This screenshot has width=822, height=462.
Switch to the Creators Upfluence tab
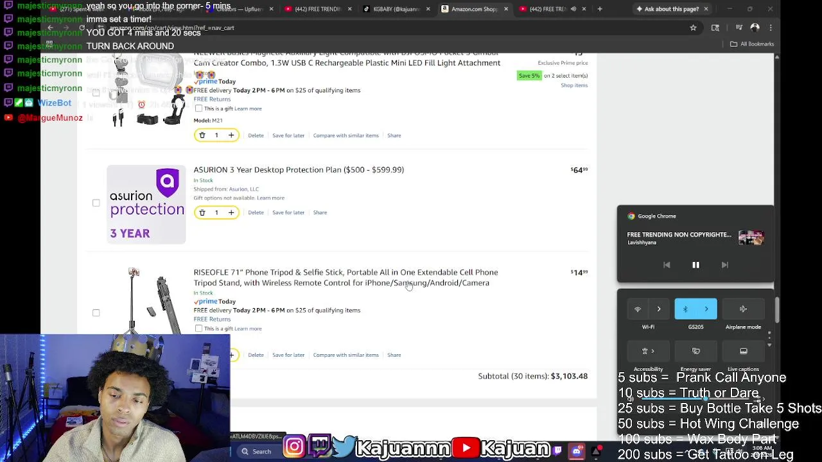240,9
